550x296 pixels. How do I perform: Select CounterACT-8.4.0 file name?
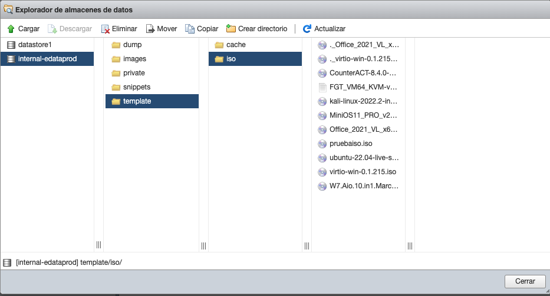click(363, 73)
